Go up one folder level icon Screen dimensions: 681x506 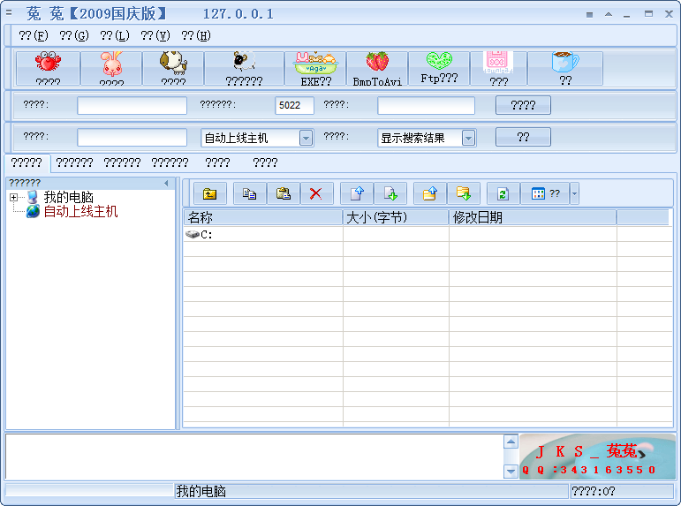click(x=209, y=193)
